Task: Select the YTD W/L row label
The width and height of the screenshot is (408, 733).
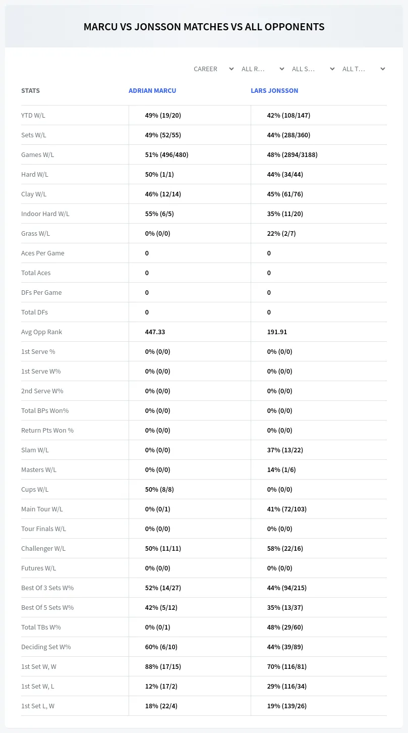Action: (33, 115)
